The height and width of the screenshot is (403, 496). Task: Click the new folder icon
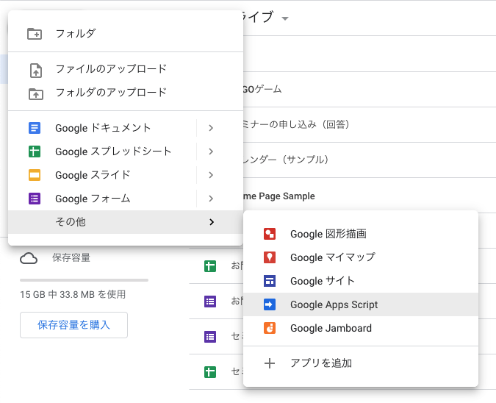[35, 34]
